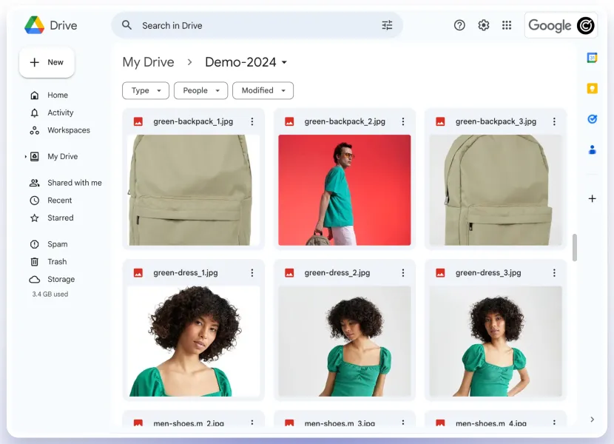Select the green-backpack_2.jpg thumbnail
Image resolution: width=614 pixels, height=444 pixels.
(345, 190)
